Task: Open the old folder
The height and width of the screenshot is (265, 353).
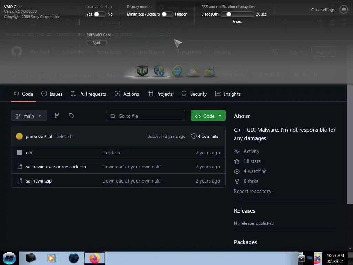Action: (x=29, y=153)
